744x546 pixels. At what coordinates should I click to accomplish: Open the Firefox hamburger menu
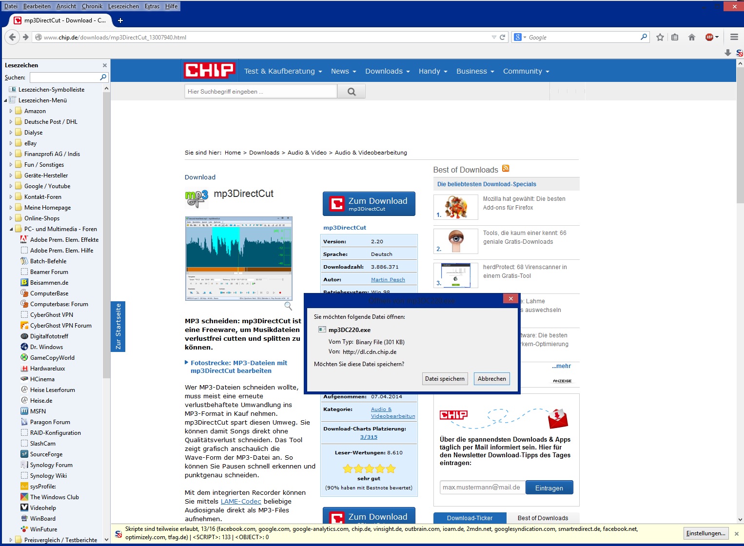tap(734, 37)
